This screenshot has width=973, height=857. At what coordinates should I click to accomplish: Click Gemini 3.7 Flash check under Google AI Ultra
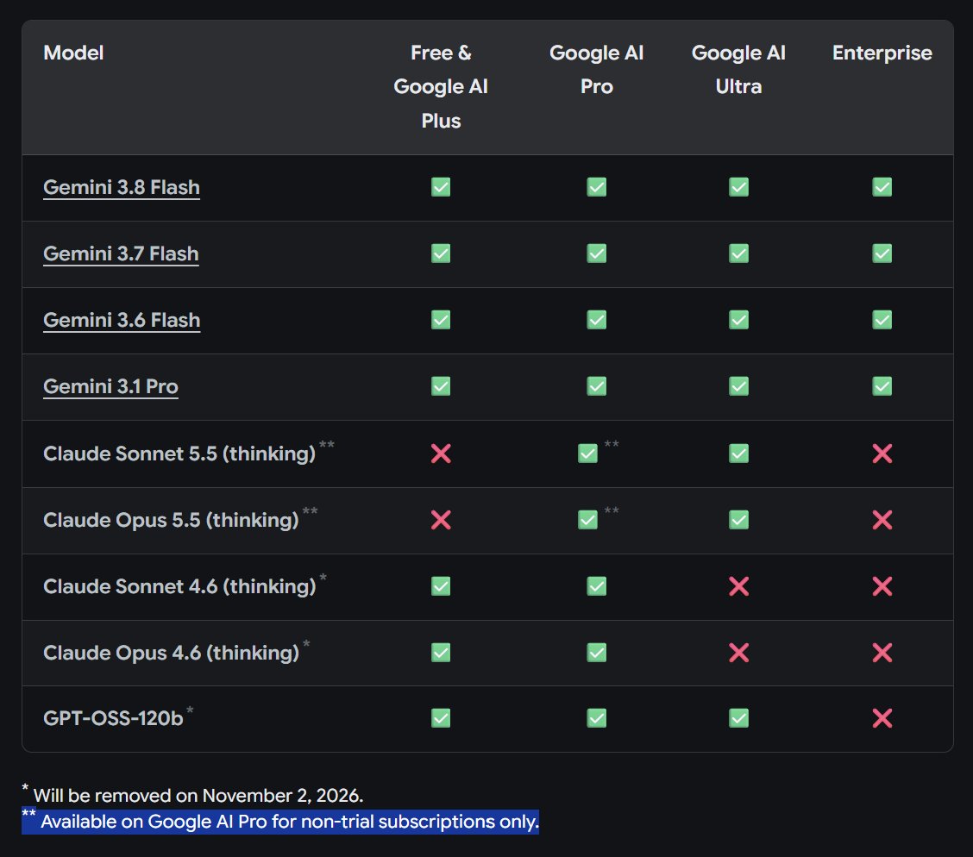(x=738, y=253)
